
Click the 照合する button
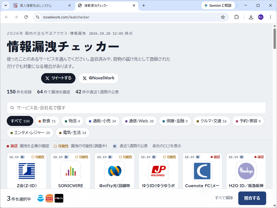click(252, 198)
